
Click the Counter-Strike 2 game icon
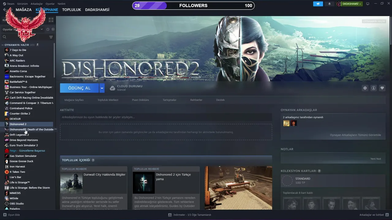tap(7, 114)
